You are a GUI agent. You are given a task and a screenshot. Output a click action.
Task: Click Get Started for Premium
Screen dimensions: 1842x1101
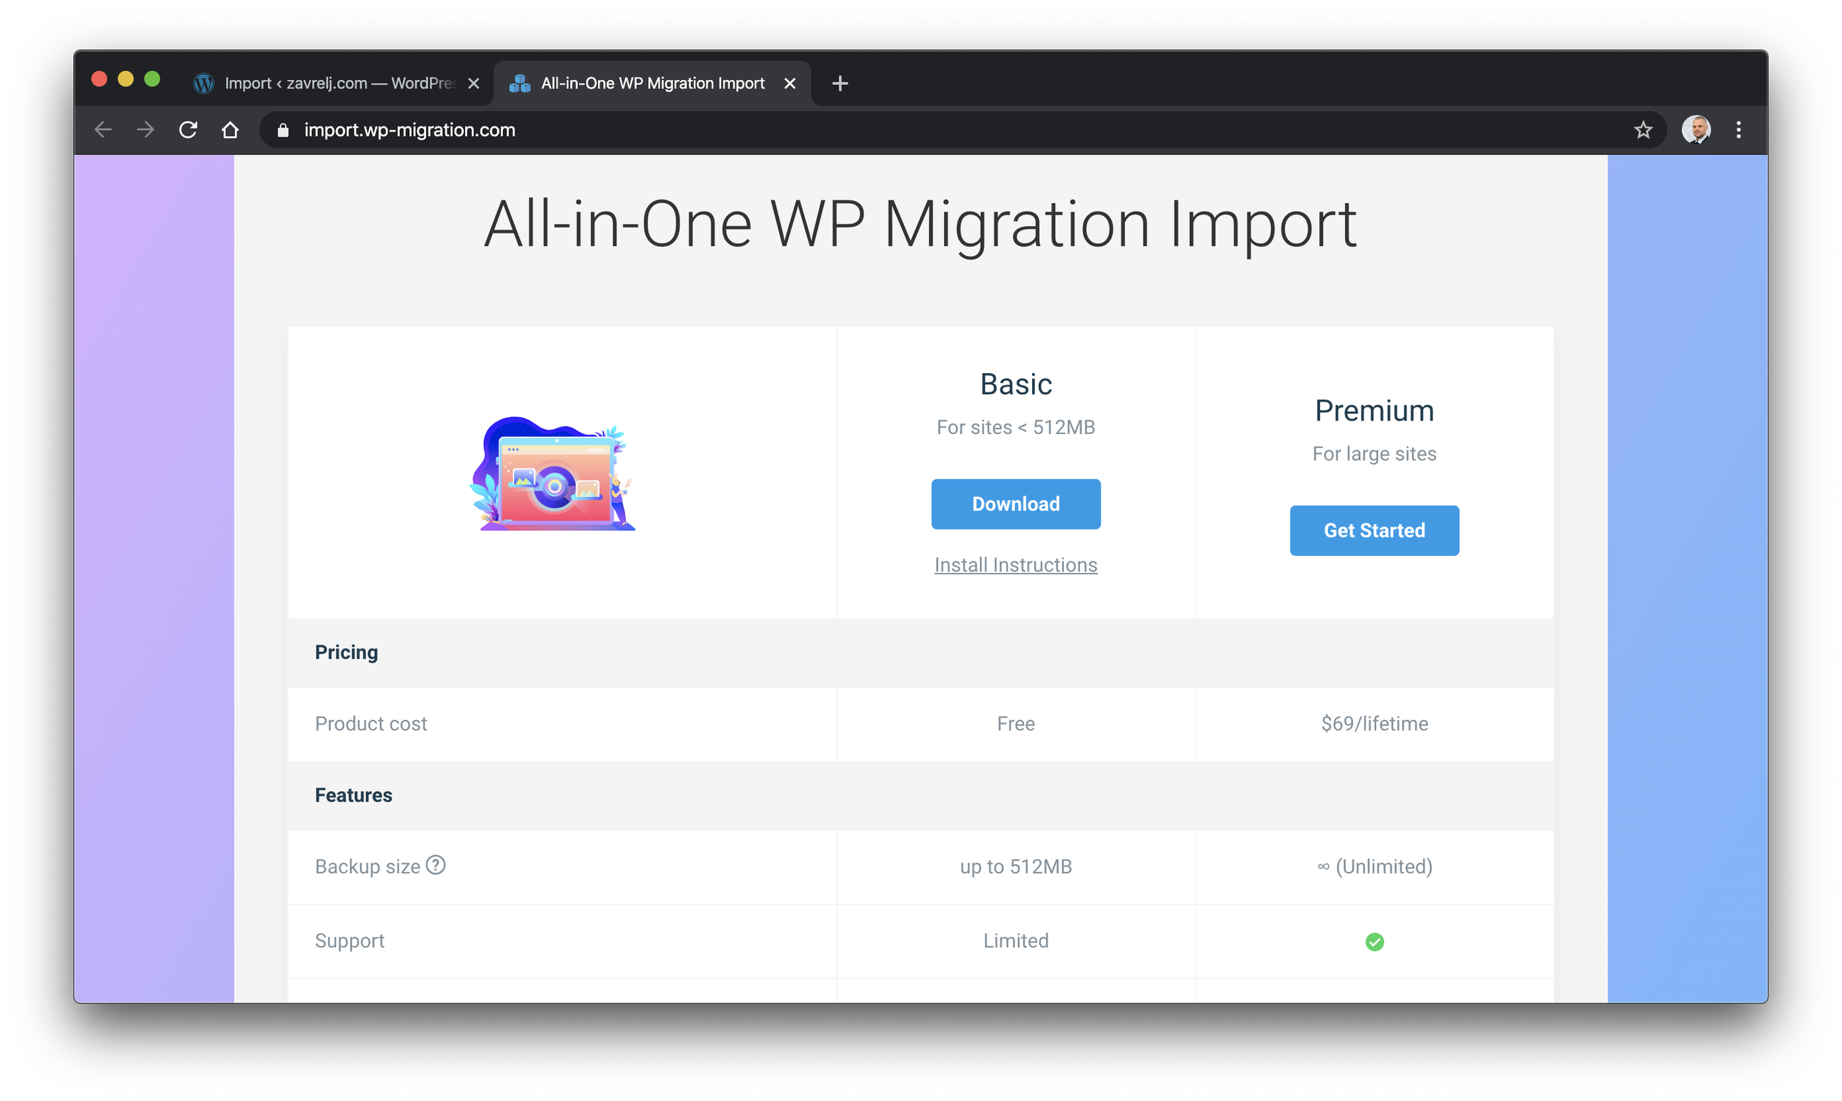tap(1374, 530)
